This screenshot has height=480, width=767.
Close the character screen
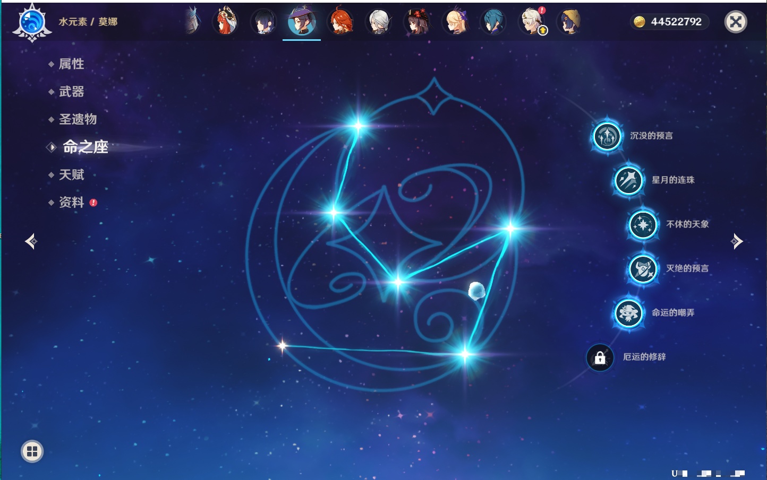coord(736,22)
